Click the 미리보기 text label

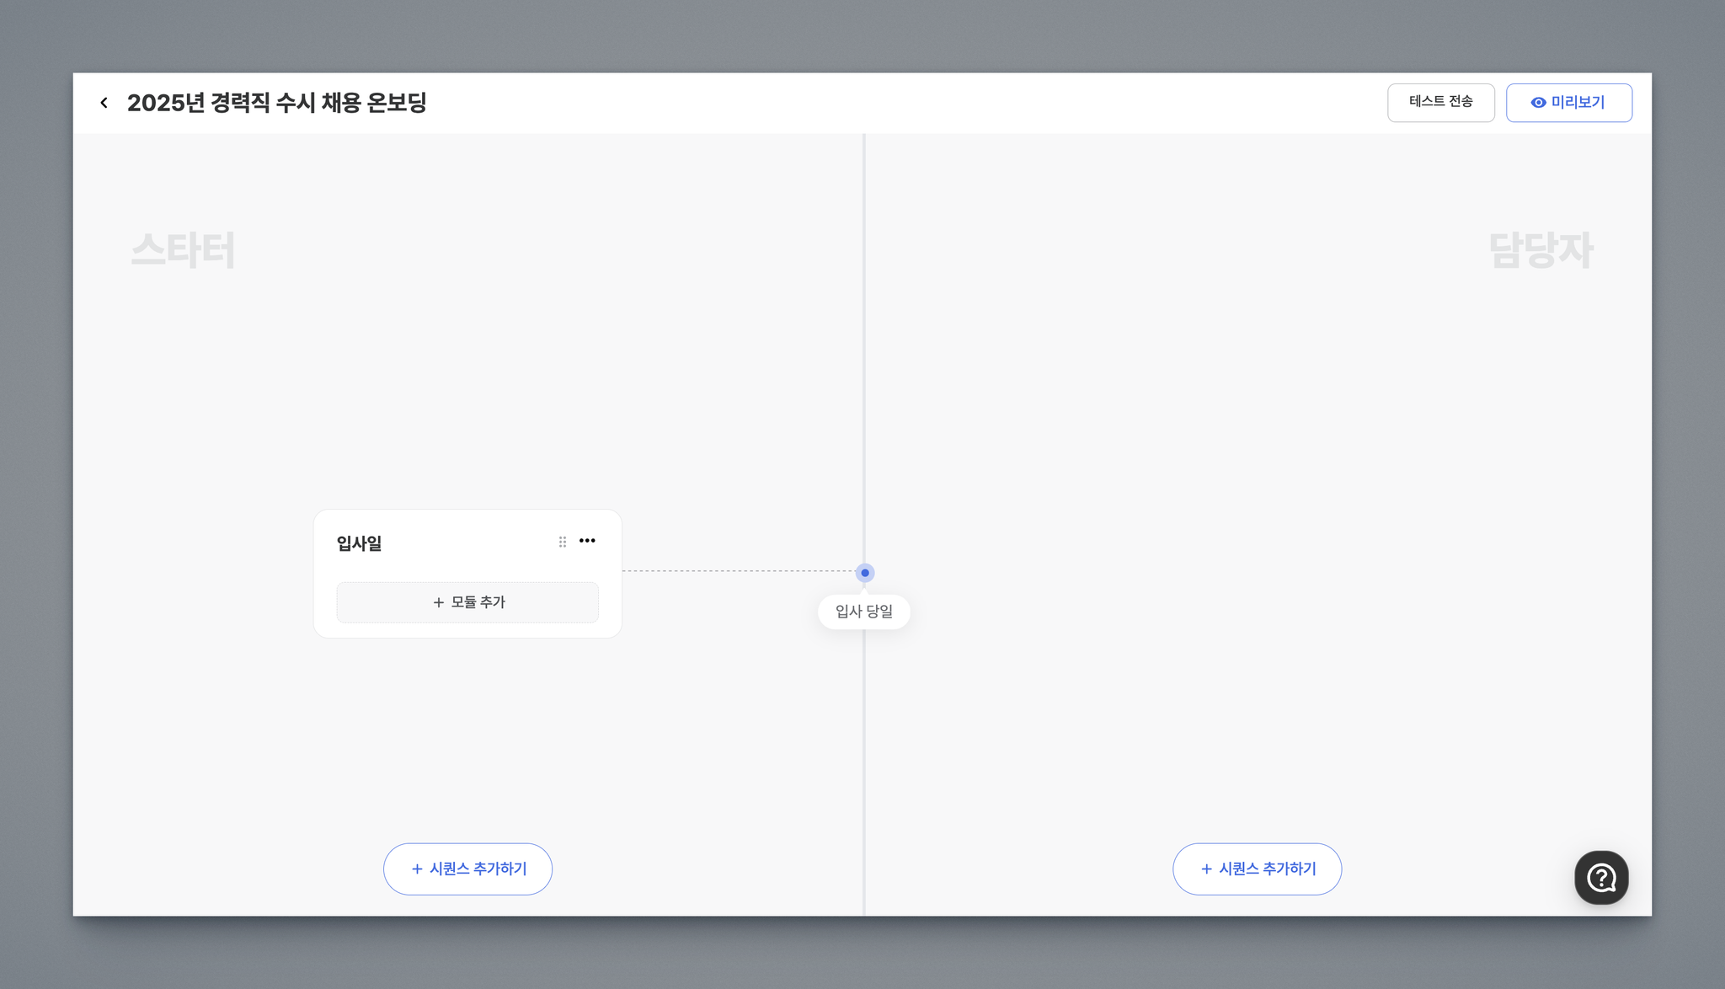[x=1578, y=103]
